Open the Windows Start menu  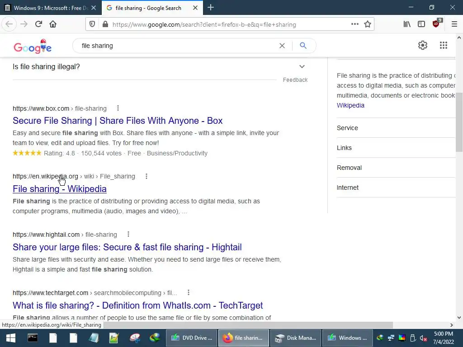[11, 338]
